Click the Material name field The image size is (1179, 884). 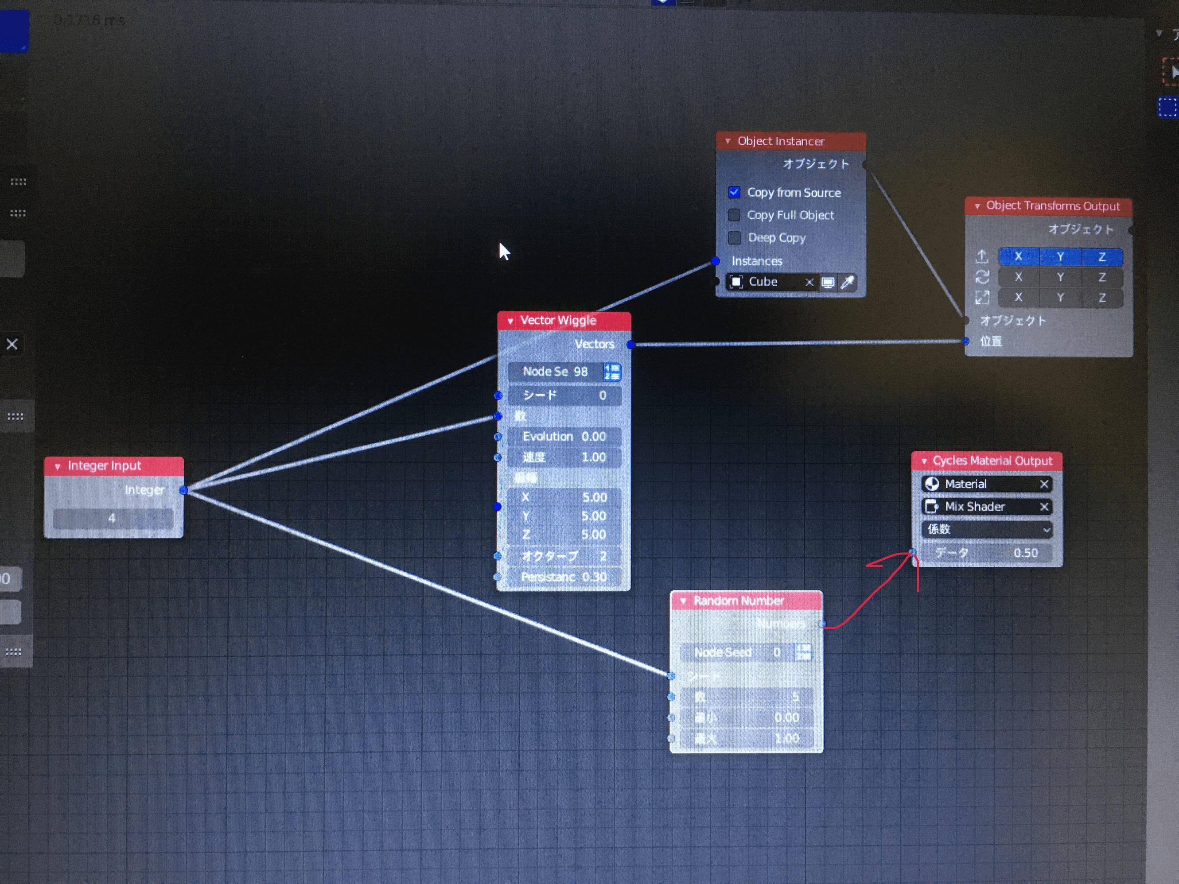[987, 485]
